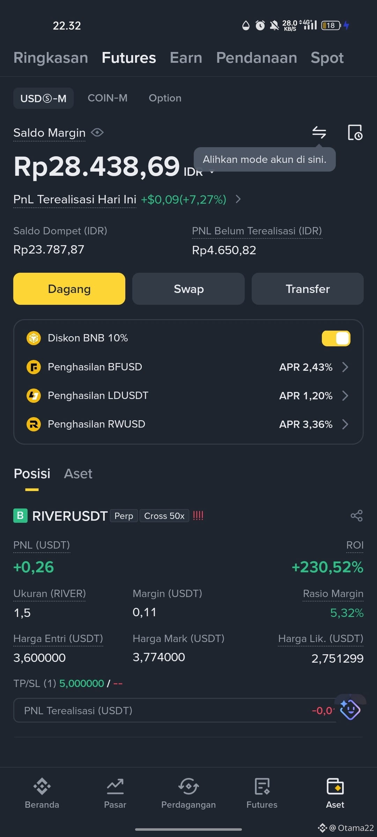Expand Penghasilan RWUSD APR 3,36% chevron
377x837 pixels.
[x=345, y=424]
